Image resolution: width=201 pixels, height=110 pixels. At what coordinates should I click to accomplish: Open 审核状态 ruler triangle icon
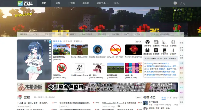pos(165,42)
